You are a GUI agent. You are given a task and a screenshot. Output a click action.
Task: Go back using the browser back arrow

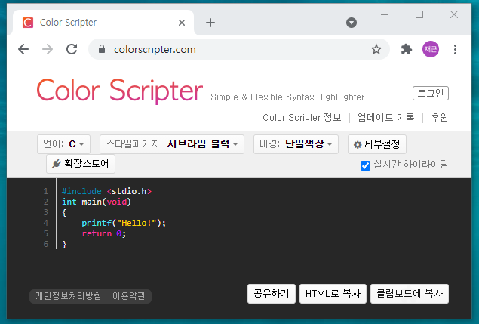pos(23,49)
